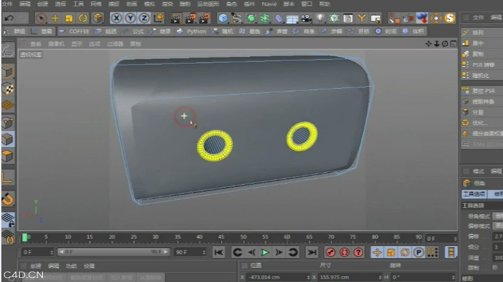Click the yellow Y branch icon

(362, 18)
